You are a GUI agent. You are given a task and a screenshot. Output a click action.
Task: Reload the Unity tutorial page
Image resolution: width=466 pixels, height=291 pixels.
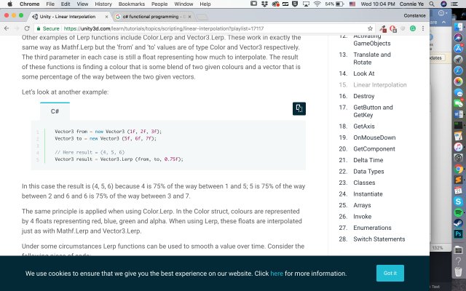tap(27, 28)
